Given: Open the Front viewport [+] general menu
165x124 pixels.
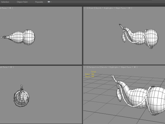Looking at the screenshot, I should pos(86,8).
